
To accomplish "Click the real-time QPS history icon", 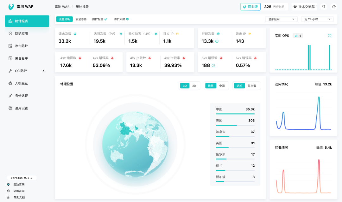I will point(330,36).
